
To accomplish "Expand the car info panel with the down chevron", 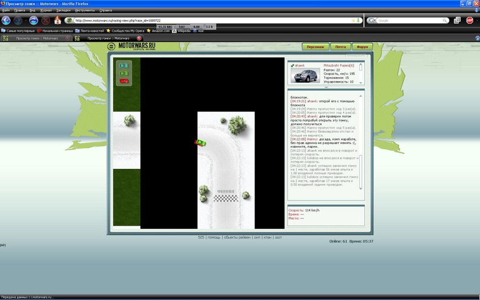I will (326, 87).
